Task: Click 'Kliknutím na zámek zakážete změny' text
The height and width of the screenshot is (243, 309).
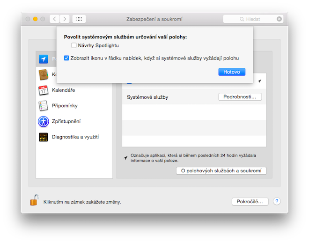Action: (x=82, y=202)
